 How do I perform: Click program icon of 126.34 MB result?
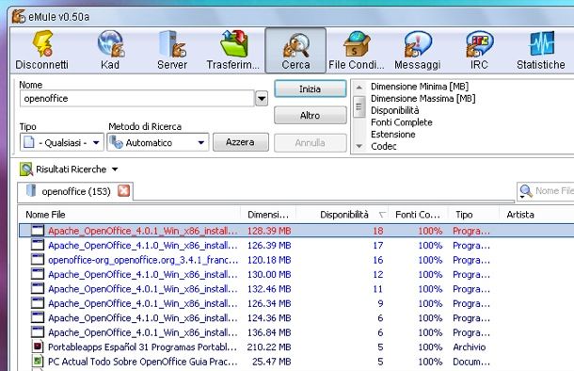pyautogui.click(x=38, y=303)
